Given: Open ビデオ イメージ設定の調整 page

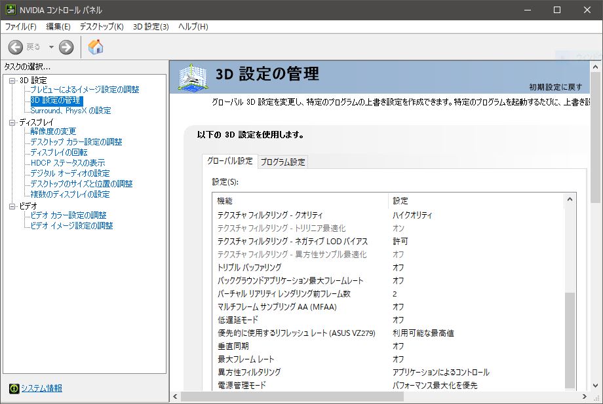Looking at the screenshot, I should point(71,226).
